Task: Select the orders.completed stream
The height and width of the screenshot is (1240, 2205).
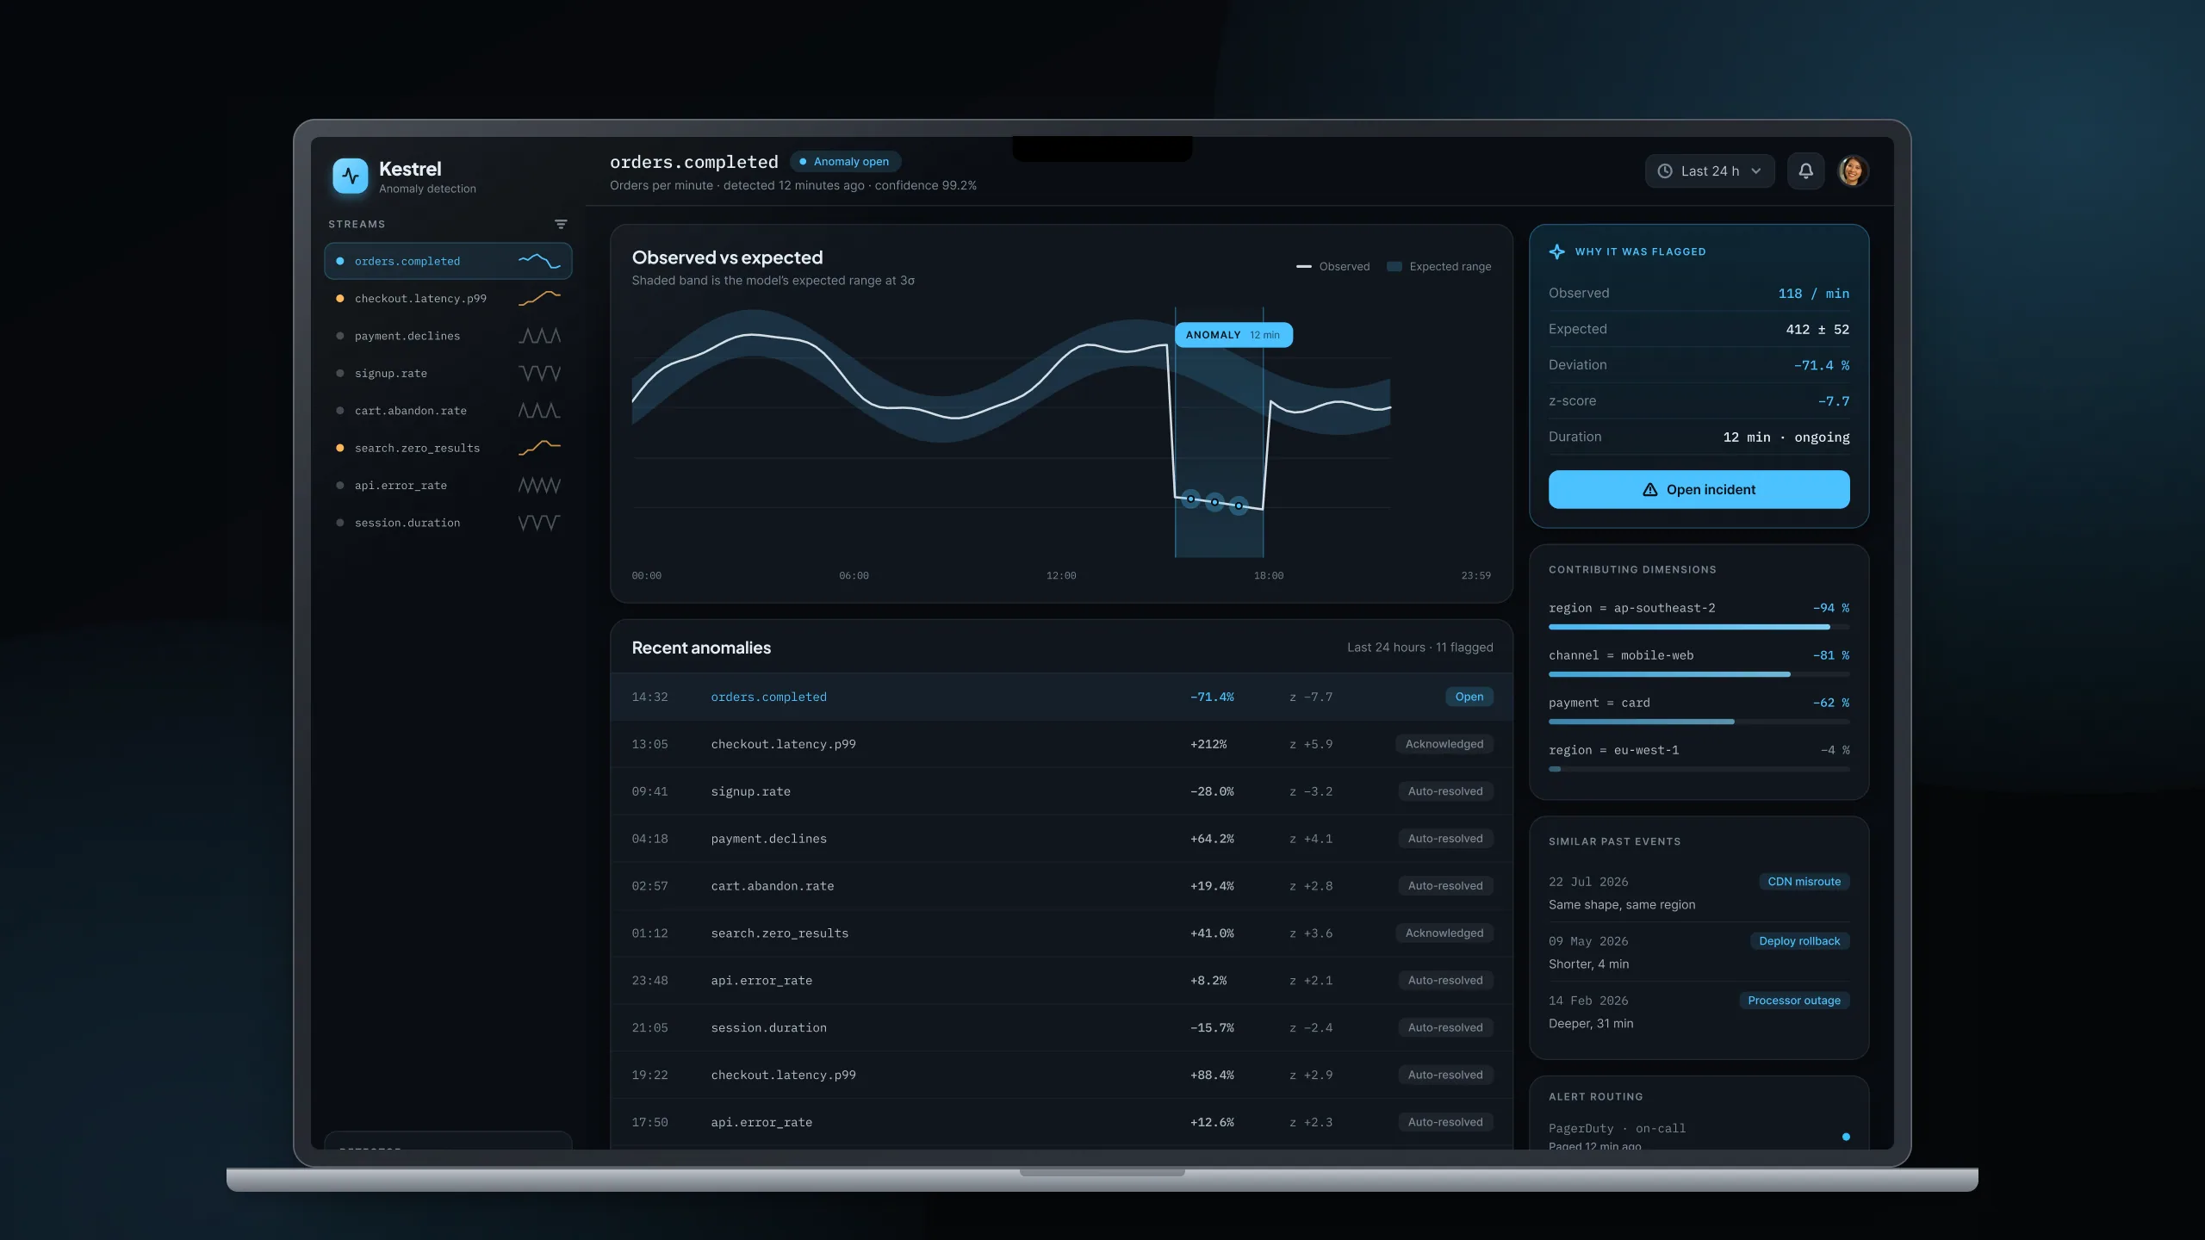Action: [448, 261]
